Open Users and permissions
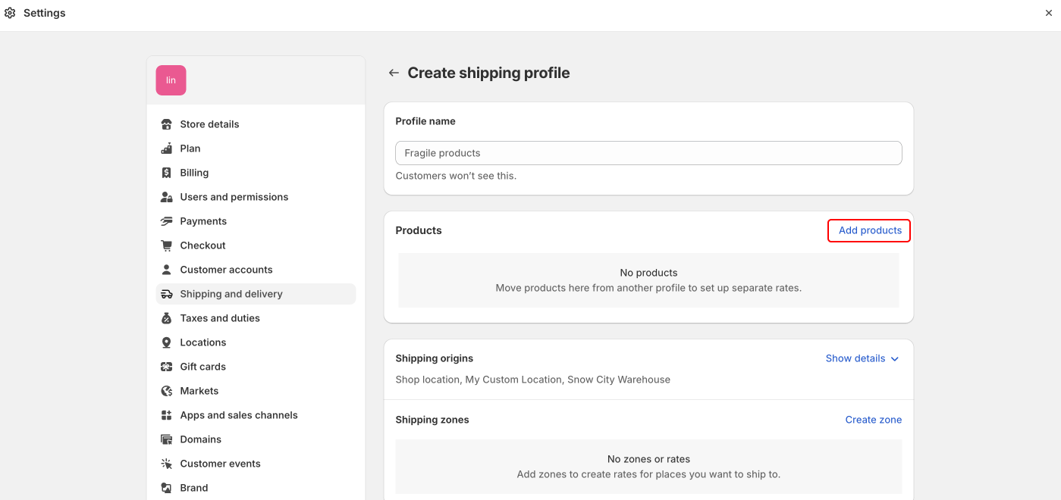This screenshot has width=1061, height=500. [256, 197]
